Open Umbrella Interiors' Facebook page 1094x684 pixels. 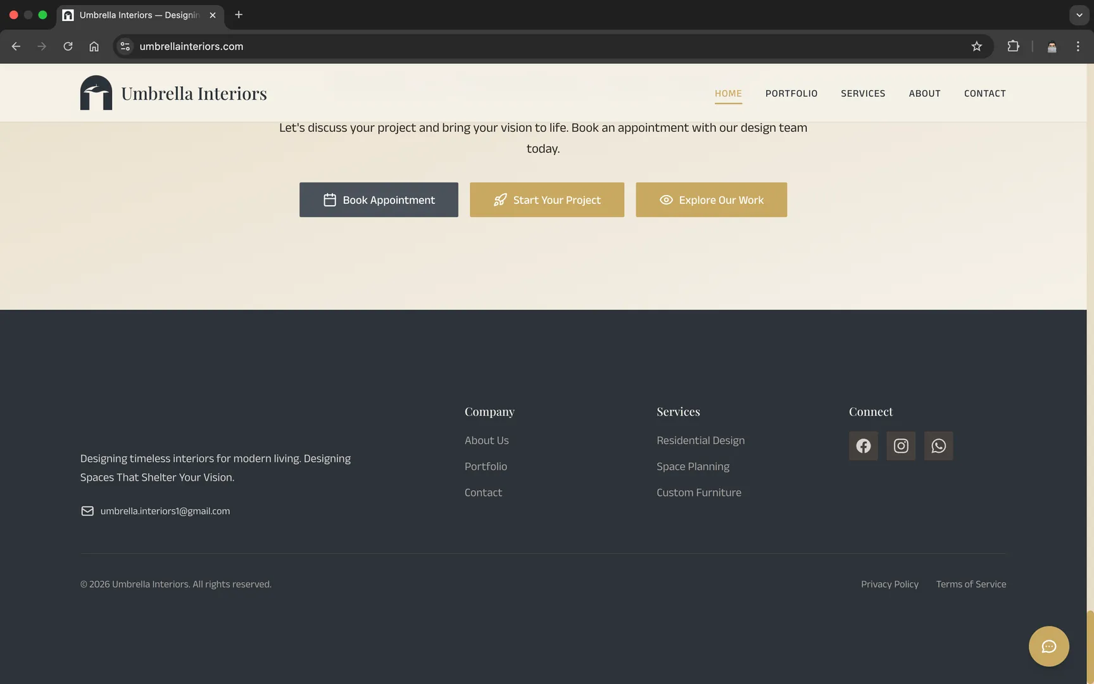pos(863,445)
